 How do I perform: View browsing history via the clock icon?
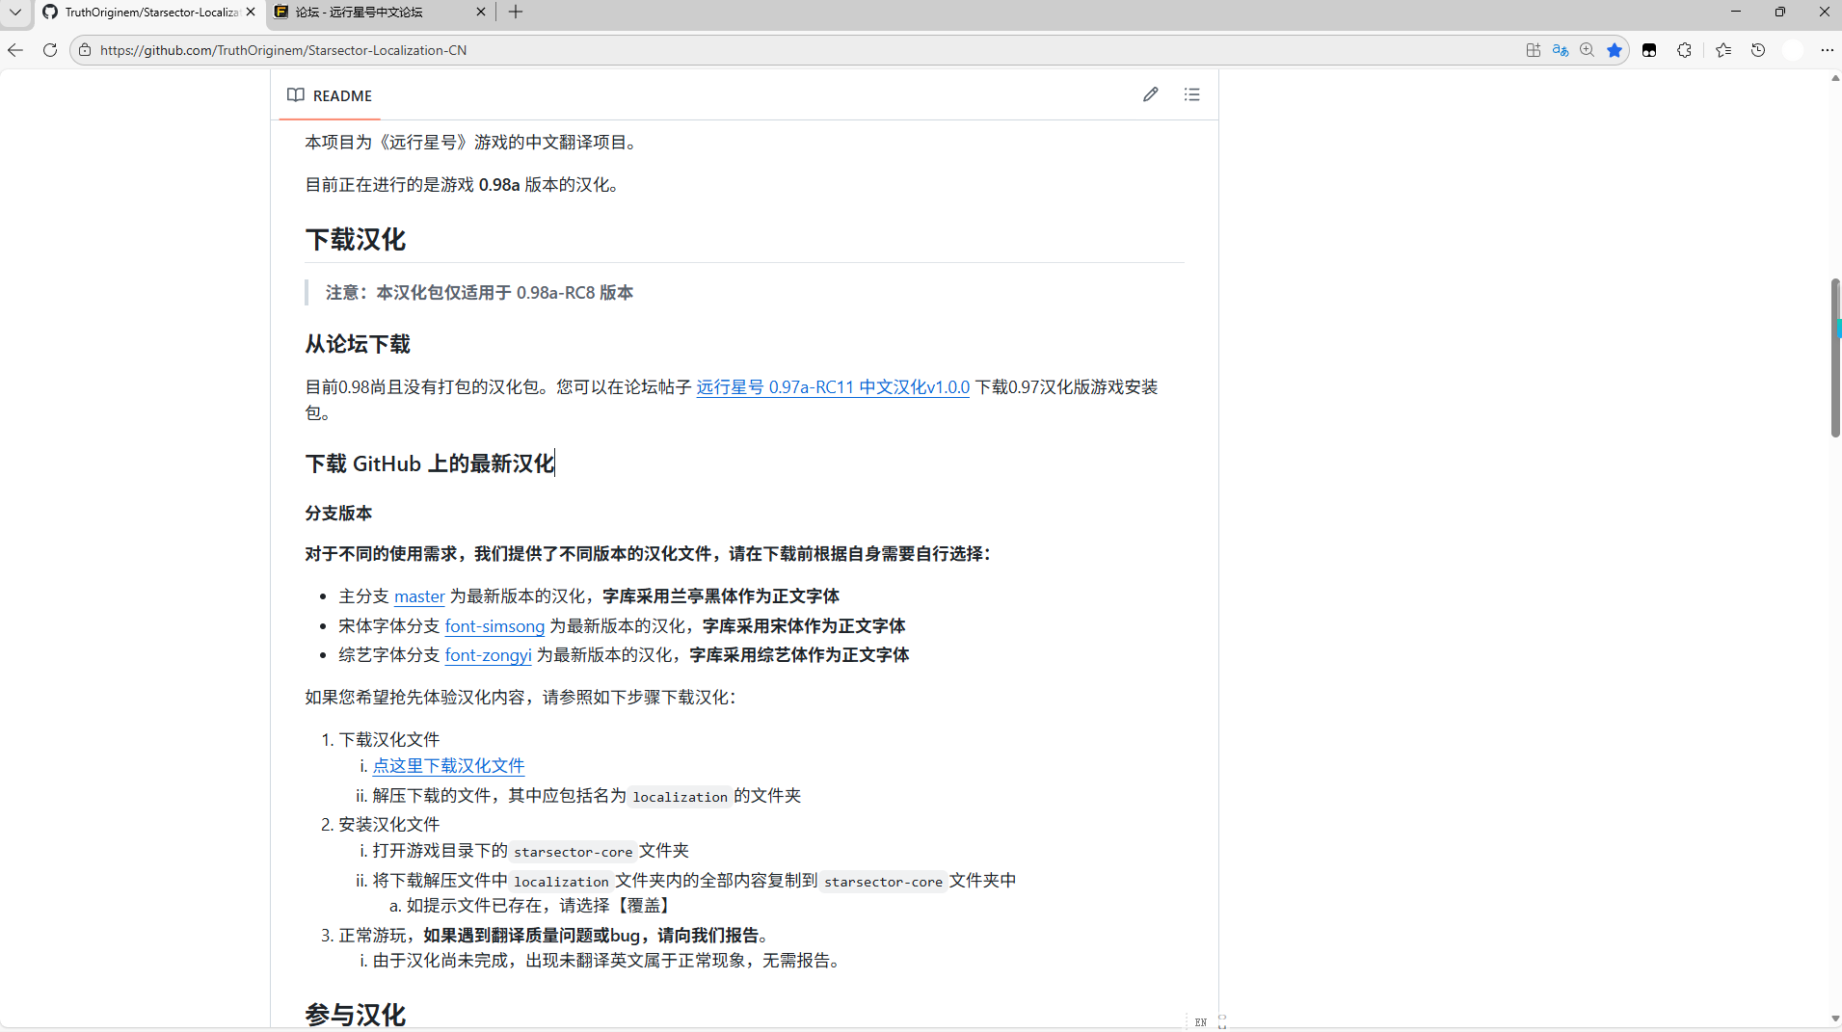point(1758,50)
